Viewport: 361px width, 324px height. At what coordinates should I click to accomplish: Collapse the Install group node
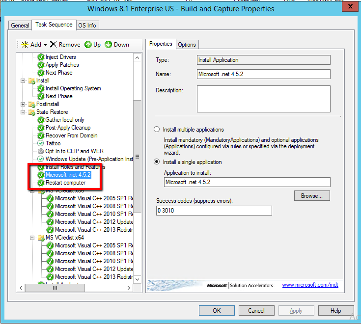point(23,81)
